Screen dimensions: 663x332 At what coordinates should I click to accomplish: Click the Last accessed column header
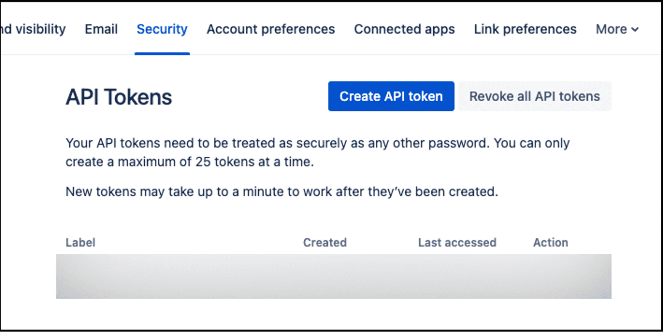(457, 242)
